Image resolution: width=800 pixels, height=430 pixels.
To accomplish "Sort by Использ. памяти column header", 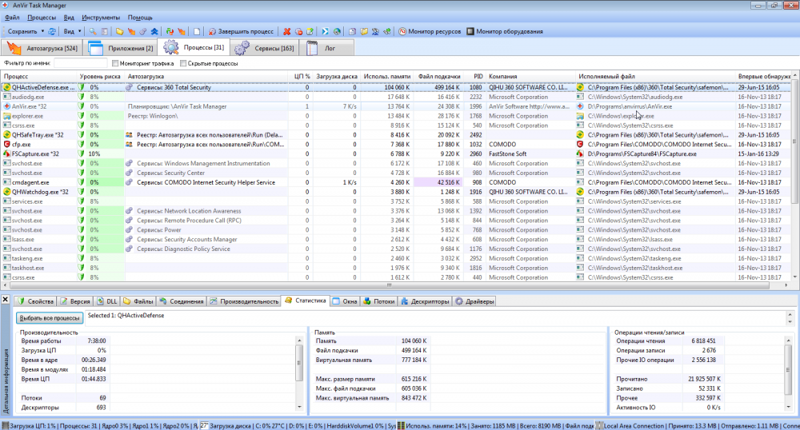I will coord(386,77).
